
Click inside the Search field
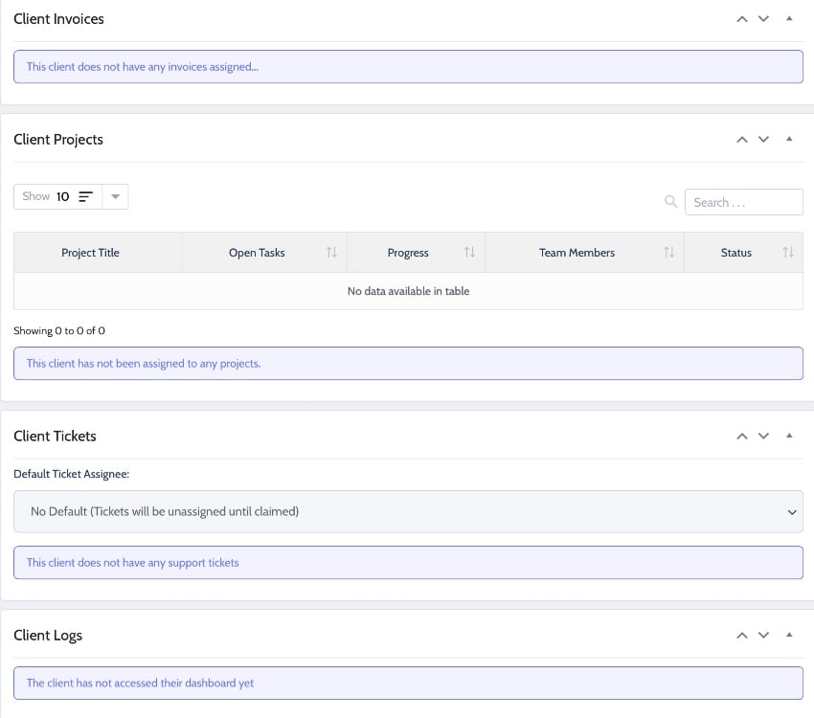742,201
